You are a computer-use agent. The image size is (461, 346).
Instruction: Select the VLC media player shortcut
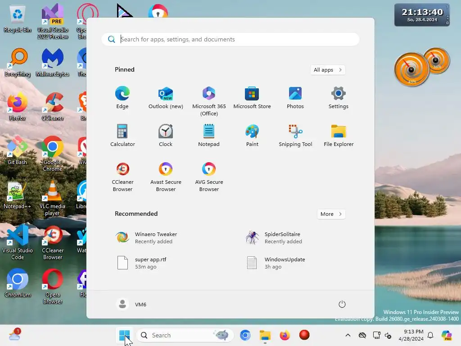(x=53, y=198)
